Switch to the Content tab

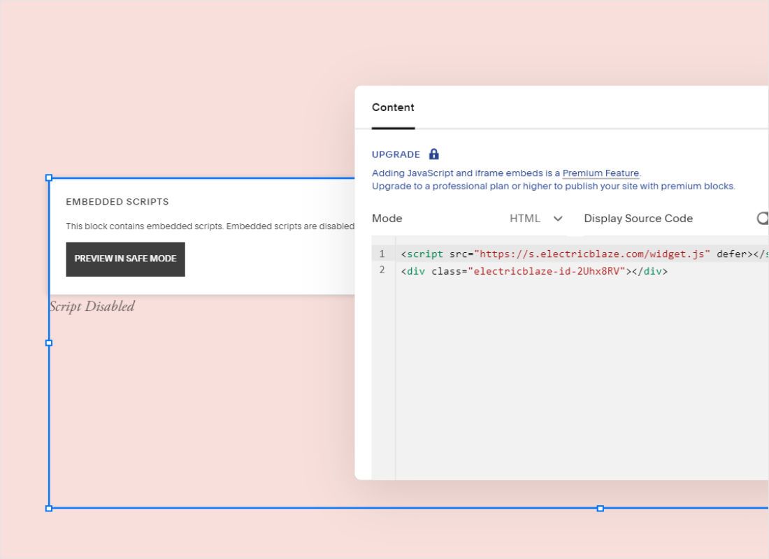pyautogui.click(x=393, y=108)
